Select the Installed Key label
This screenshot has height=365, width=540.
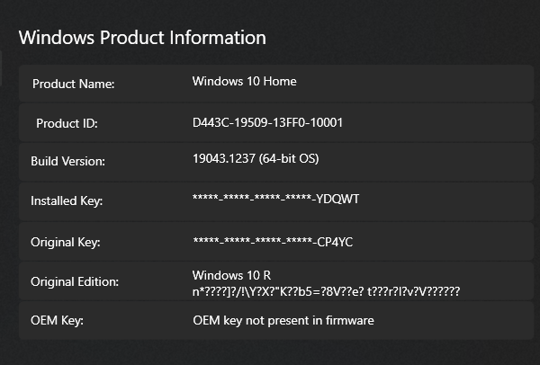click(67, 201)
